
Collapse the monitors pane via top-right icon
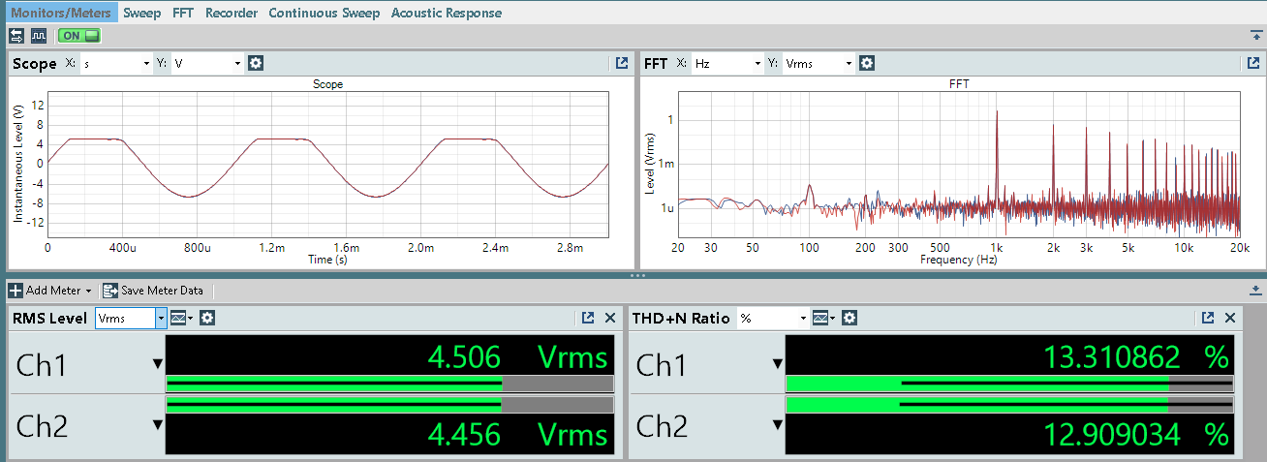pyautogui.click(x=1256, y=35)
